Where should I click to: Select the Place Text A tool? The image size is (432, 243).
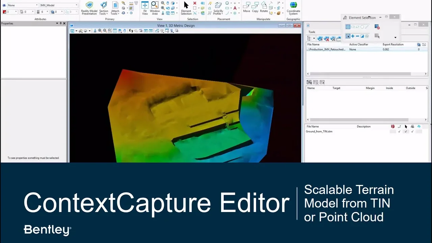235,8
